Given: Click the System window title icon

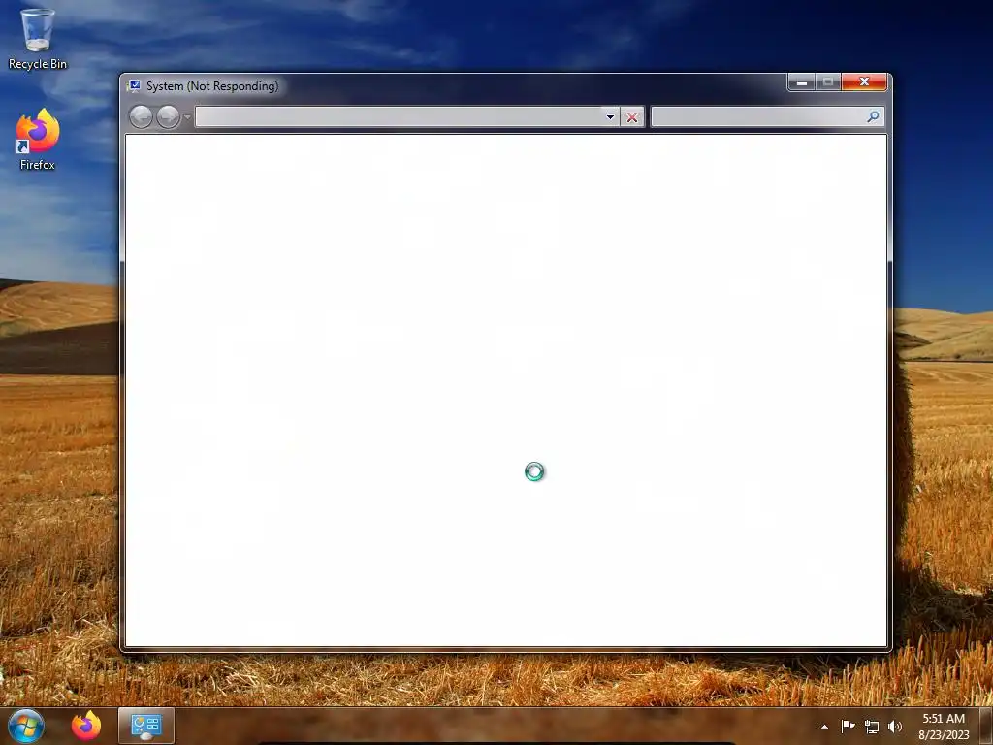Looking at the screenshot, I should click(x=134, y=86).
